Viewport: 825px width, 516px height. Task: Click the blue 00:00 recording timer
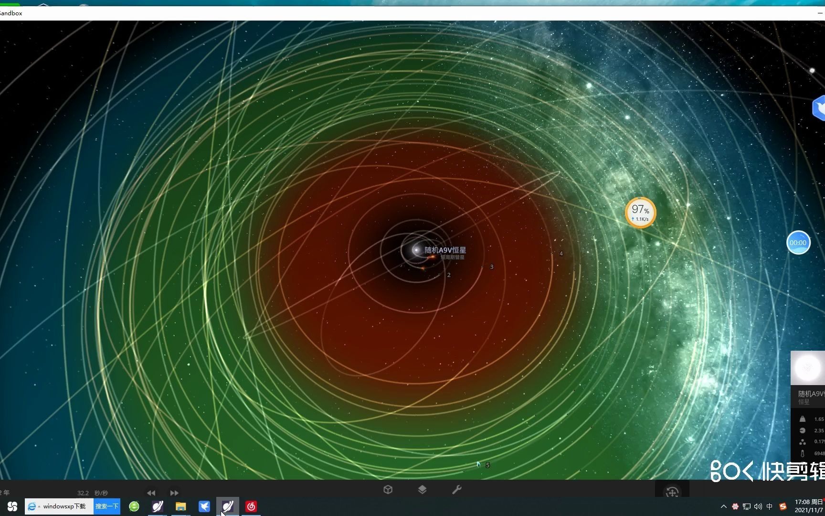pos(798,243)
